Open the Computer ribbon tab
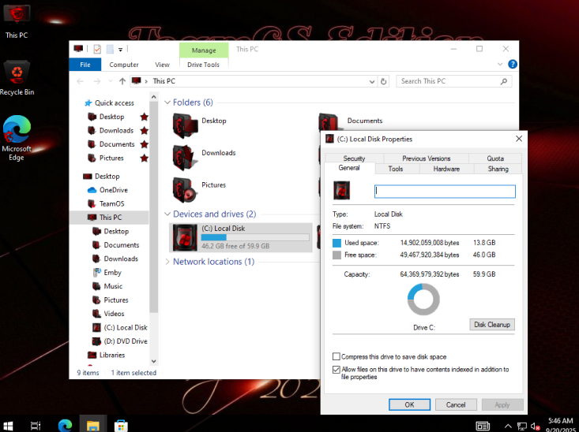 pyautogui.click(x=124, y=65)
